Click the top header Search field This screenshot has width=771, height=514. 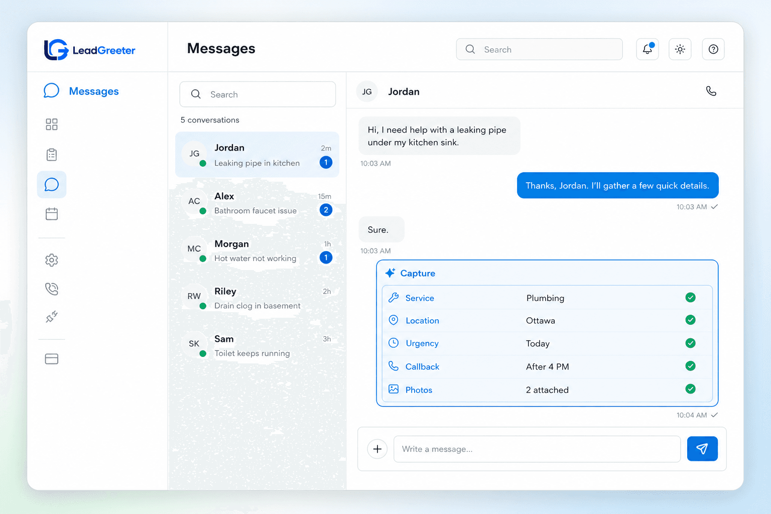539,49
